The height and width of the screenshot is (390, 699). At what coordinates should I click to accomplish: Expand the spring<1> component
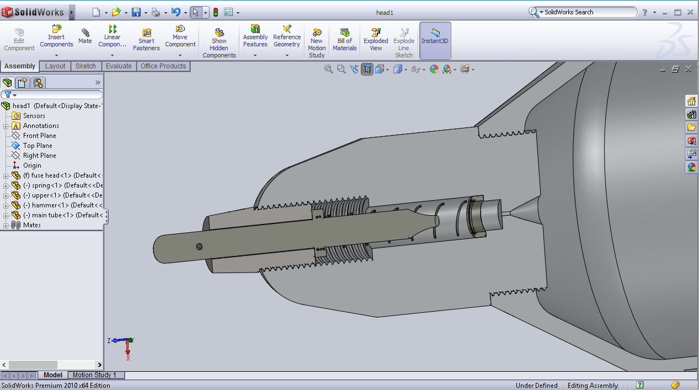click(x=6, y=185)
